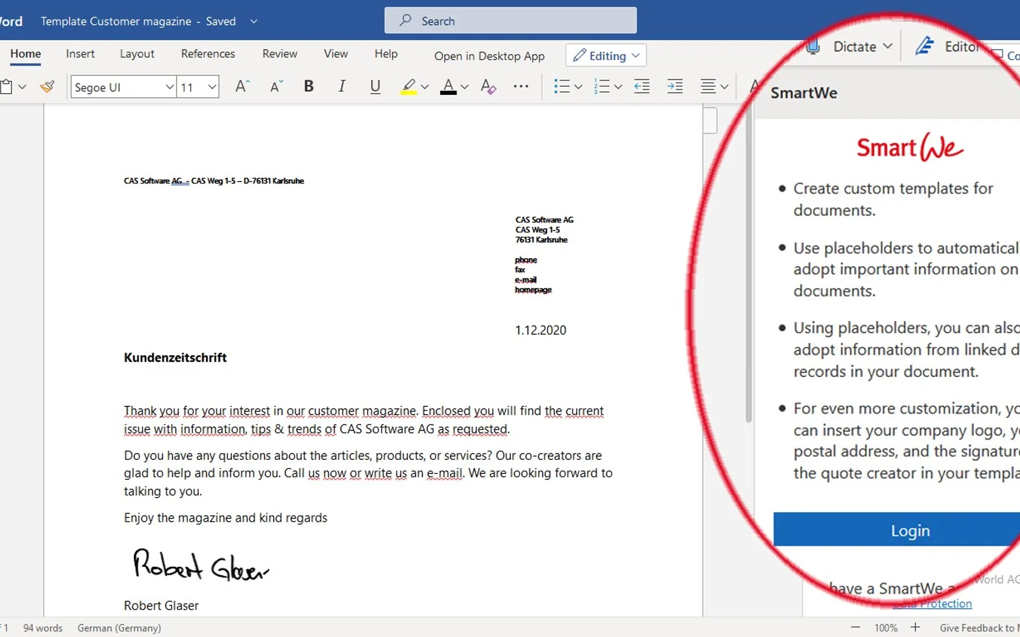Switch to the Insert tab
This screenshot has width=1020, height=637.
tap(80, 54)
